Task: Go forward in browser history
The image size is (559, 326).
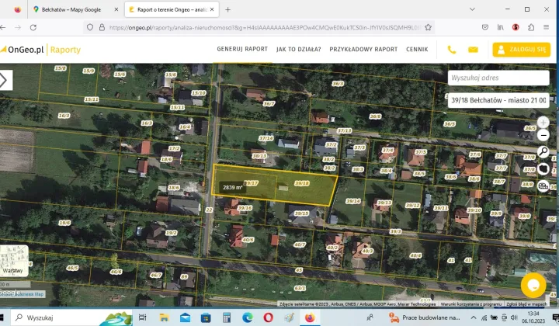Action: point(18,27)
